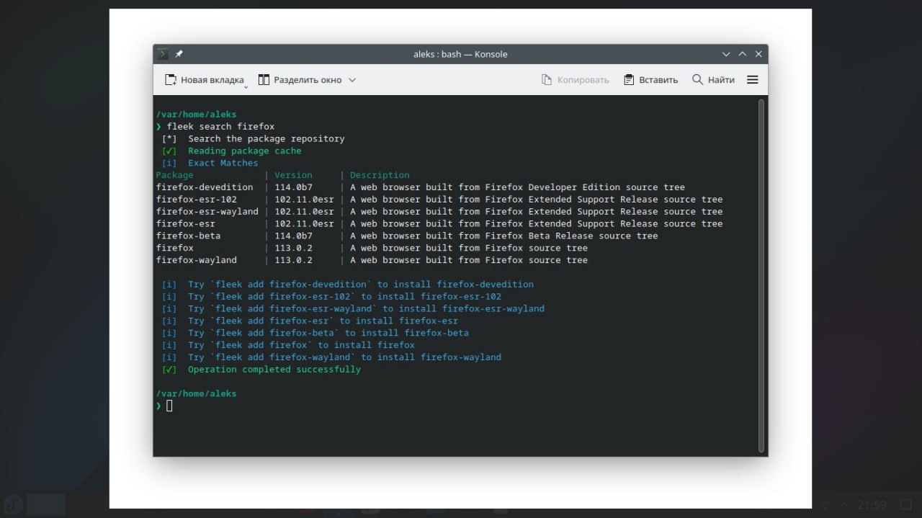Click 'Try fleek add firefox-esr-wayland' hint line
This screenshot has width=922, height=518.
coord(366,308)
